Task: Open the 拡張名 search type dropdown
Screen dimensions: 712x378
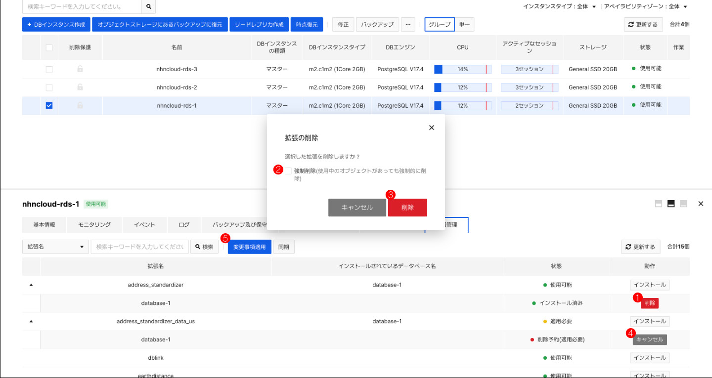Action: 55,247
